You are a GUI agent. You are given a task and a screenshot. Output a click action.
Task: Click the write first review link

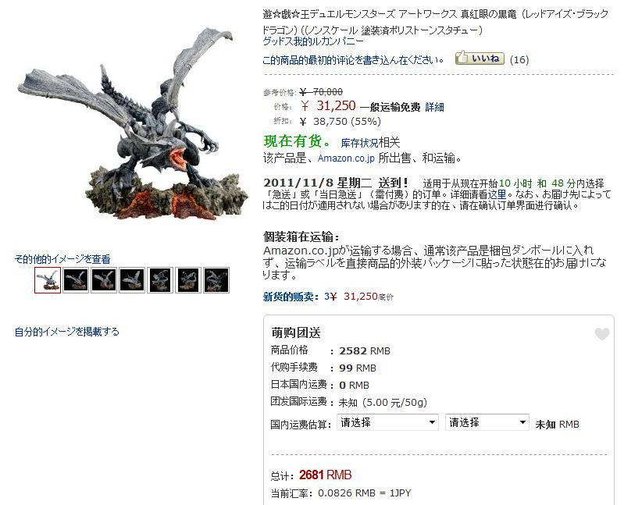pos(353,60)
